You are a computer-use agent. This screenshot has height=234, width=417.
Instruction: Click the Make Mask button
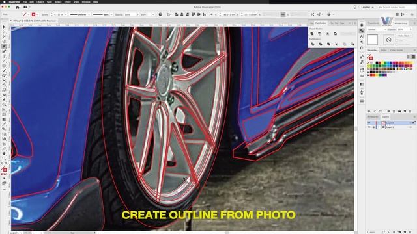[x=403, y=36]
